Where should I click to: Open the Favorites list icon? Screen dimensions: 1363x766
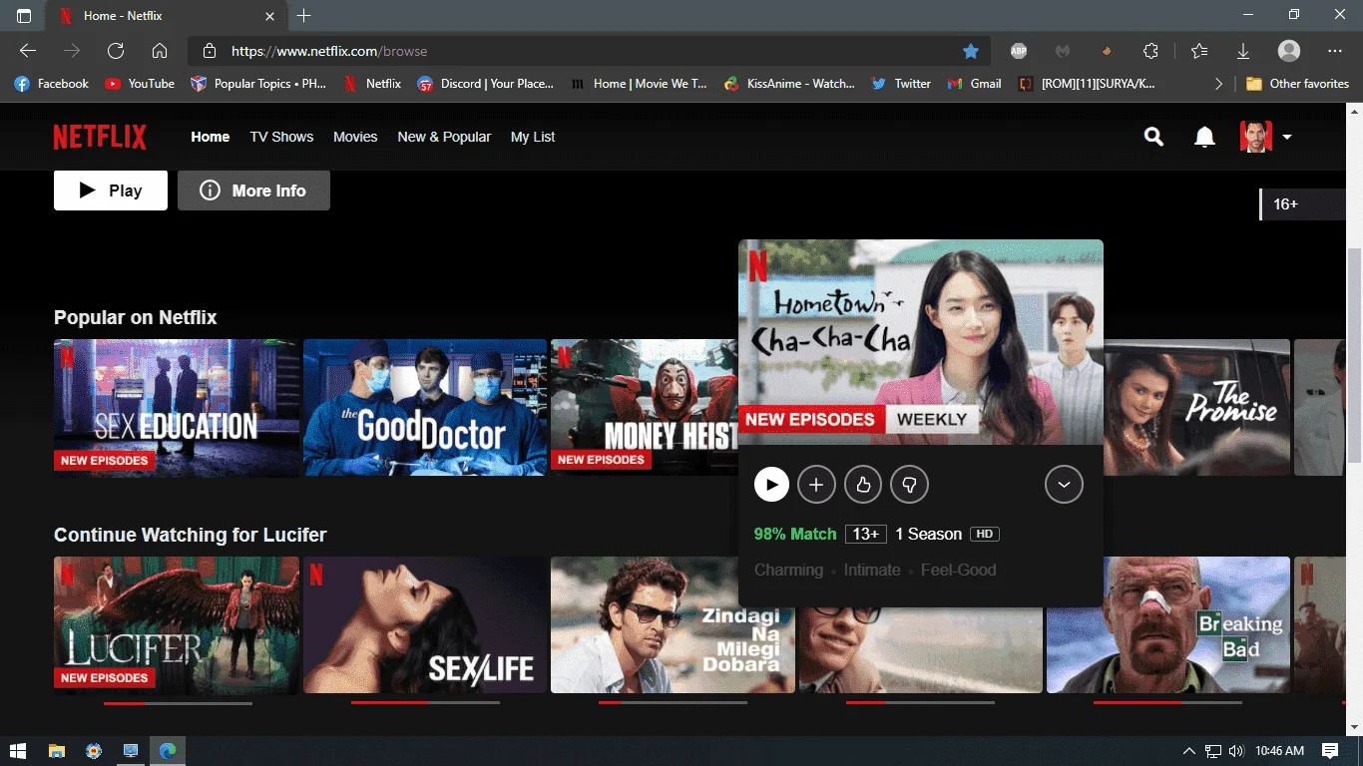[x=1199, y=51]
